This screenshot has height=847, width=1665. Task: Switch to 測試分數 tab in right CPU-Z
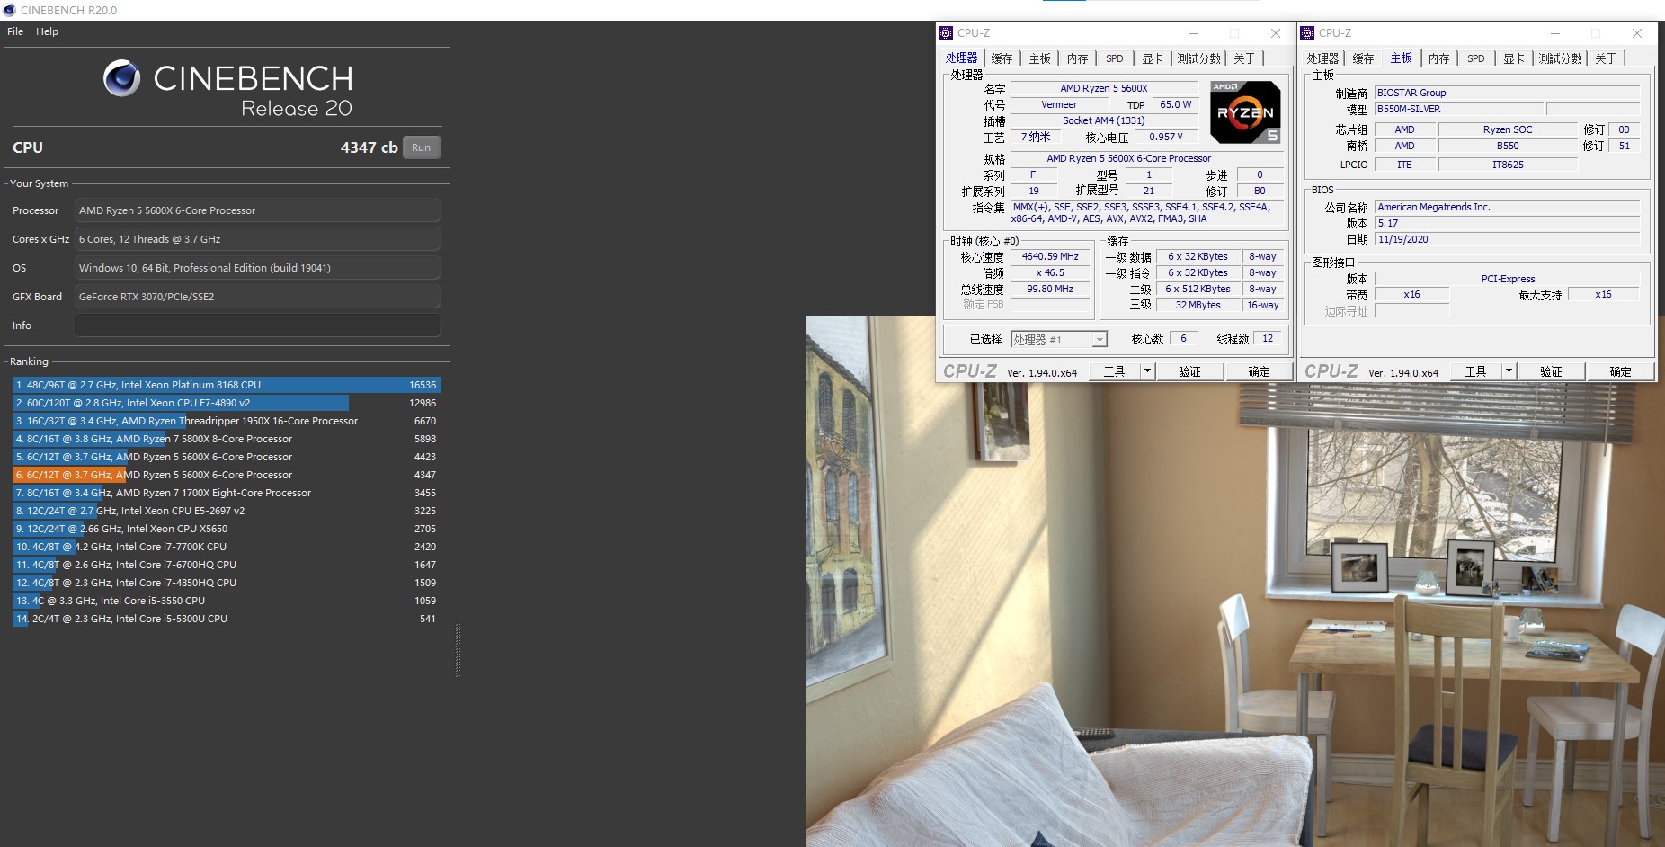tap(1561, 58)
